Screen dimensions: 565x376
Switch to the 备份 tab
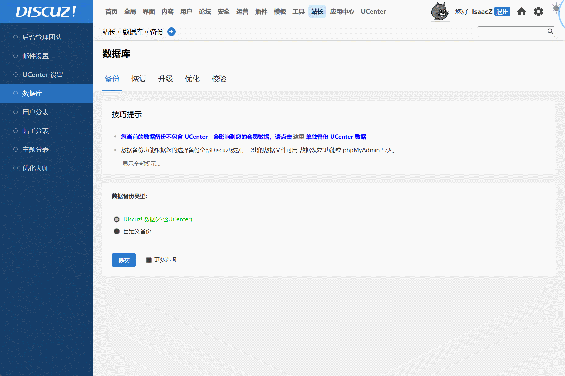112,79
